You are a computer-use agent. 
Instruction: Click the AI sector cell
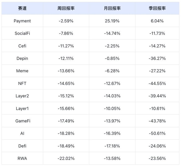coord(22,133)
